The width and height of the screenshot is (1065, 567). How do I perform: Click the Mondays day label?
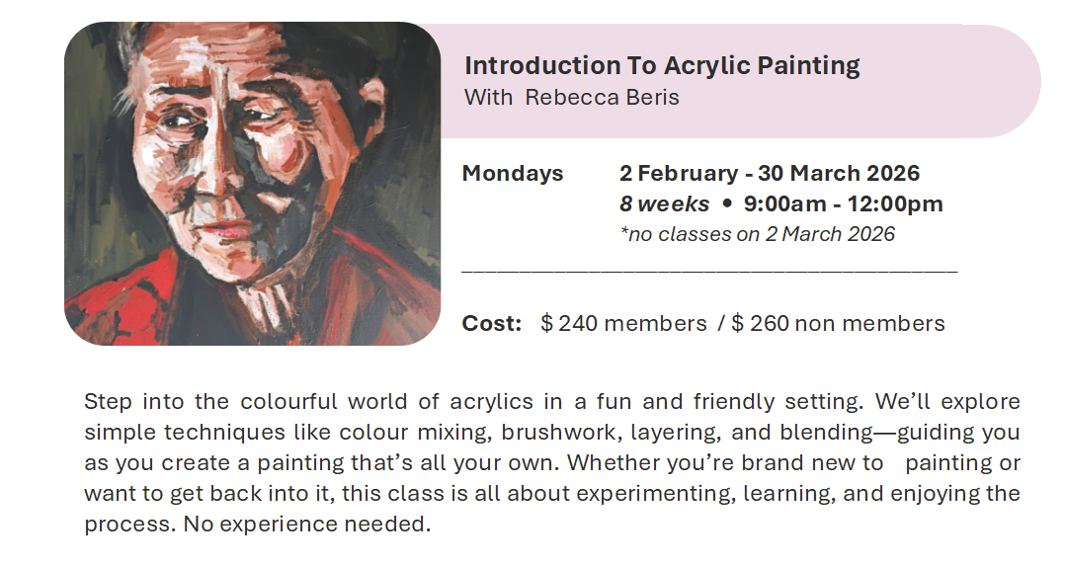click(x=513, y=174)
